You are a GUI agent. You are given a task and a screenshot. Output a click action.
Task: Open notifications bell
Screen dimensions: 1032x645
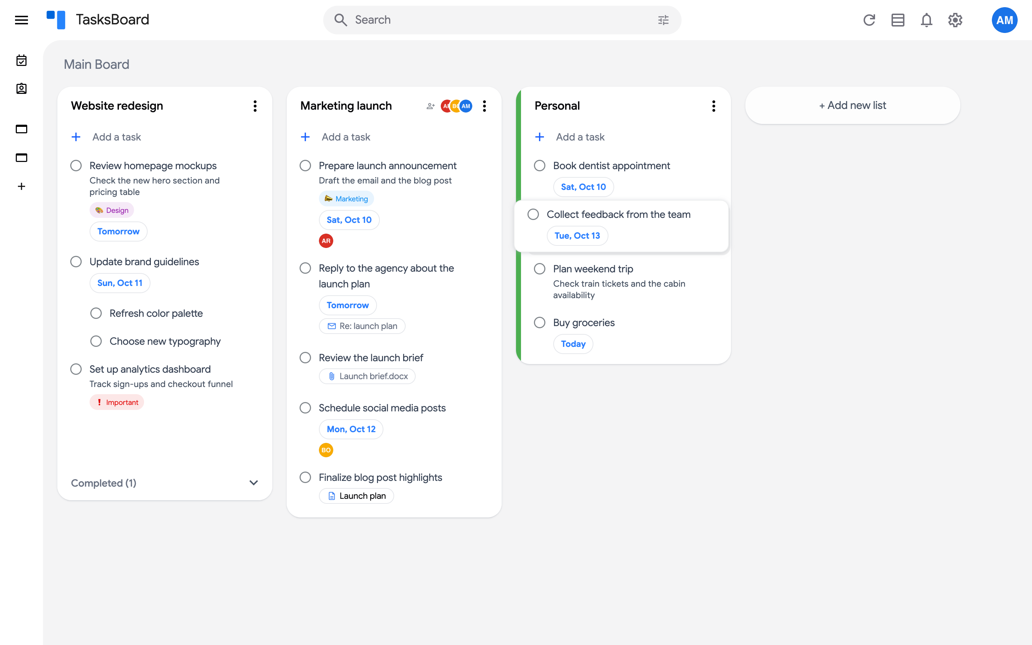pos(926,20)
